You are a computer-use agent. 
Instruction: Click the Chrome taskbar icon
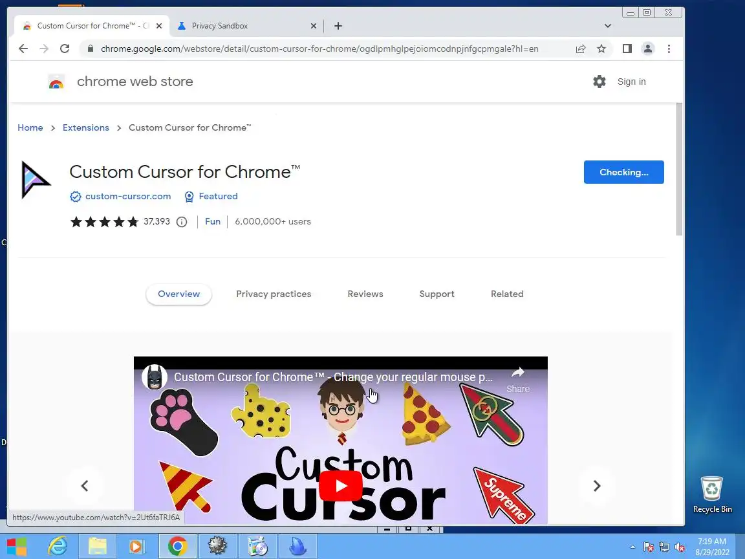(177, 546)
